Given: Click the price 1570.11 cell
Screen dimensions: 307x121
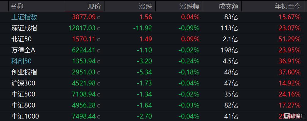Looking at the screenshot, I should 84,39.
